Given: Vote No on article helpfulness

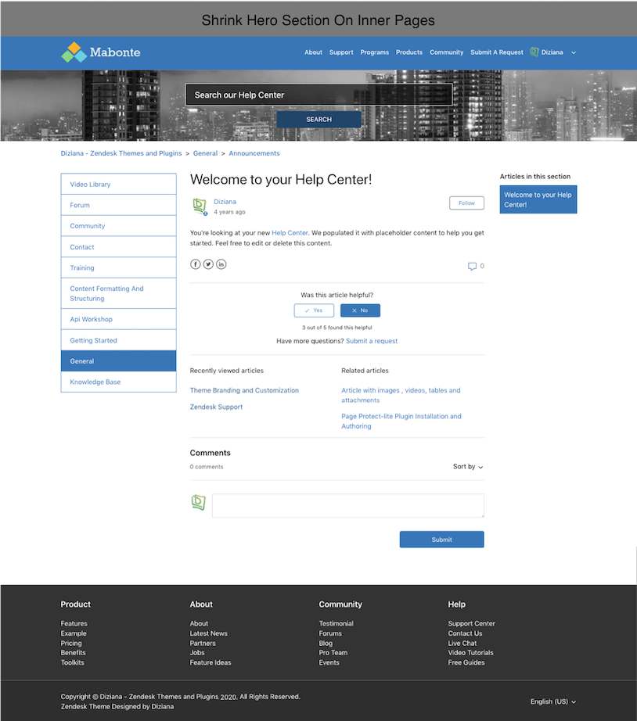Looking at the screenshot, I should [x=360, y=310].
